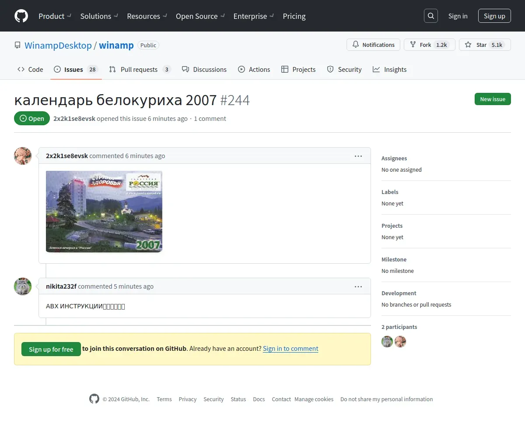Click nikita232f's avatar beside second comment

[x=23, y=286]
